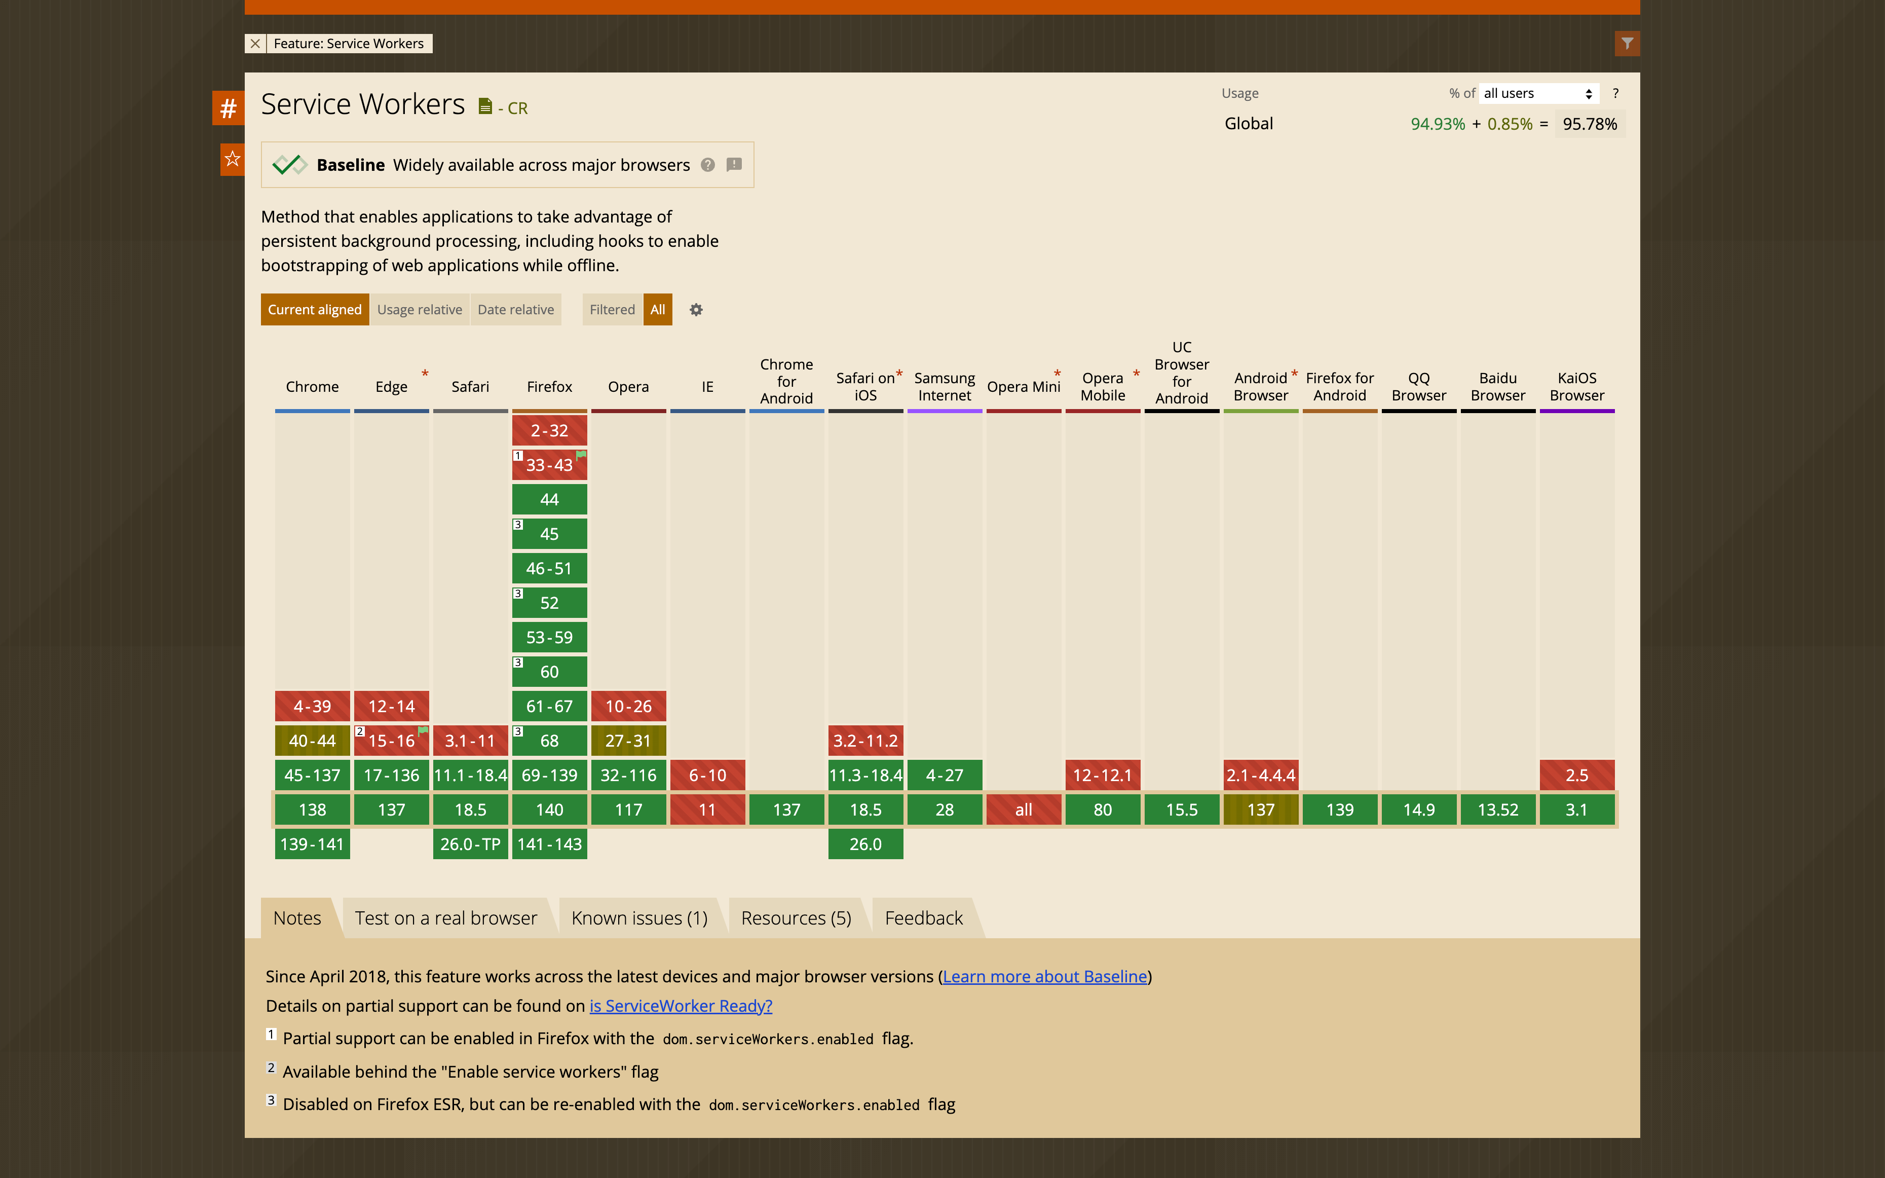Click the KaiOS Browser column header
Image resolution: width=1885 pixels, height=1178 pixels.
click(1577, 386)
